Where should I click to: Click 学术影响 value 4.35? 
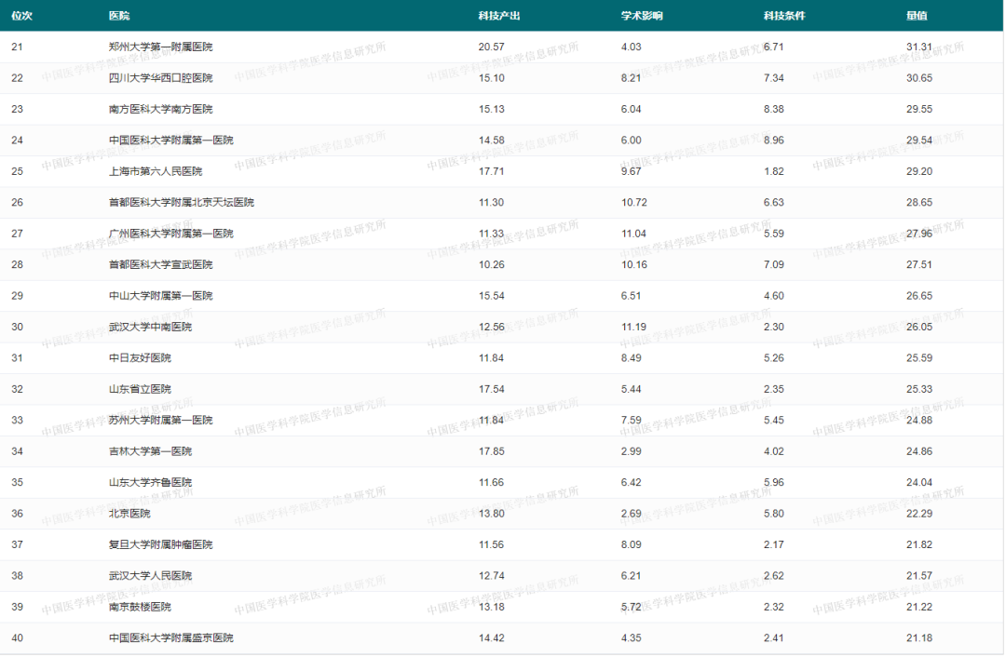point(632,637)
